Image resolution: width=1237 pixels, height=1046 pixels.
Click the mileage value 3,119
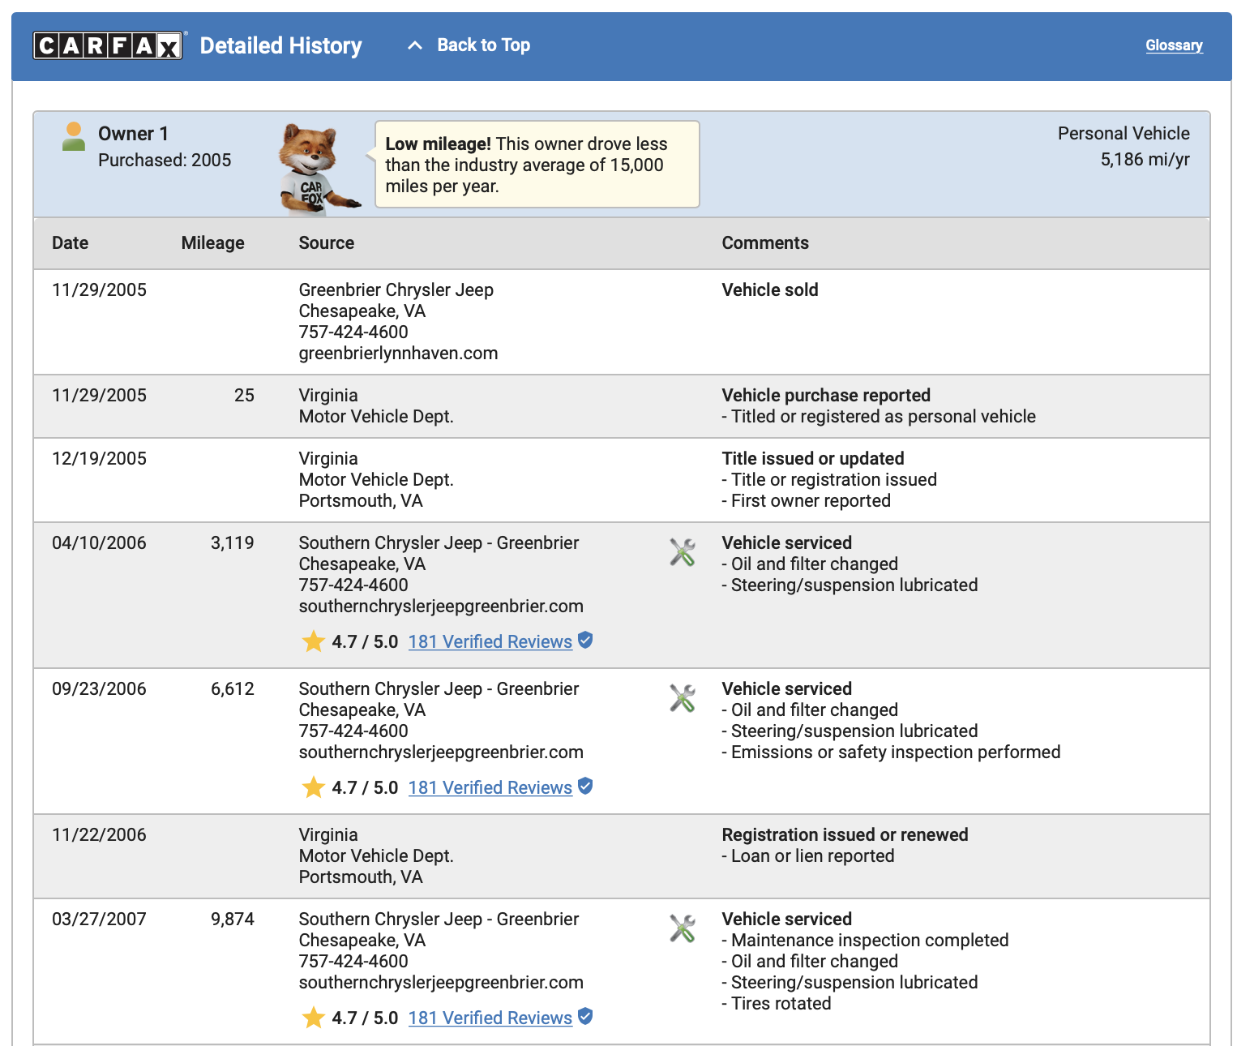[233, 543]
